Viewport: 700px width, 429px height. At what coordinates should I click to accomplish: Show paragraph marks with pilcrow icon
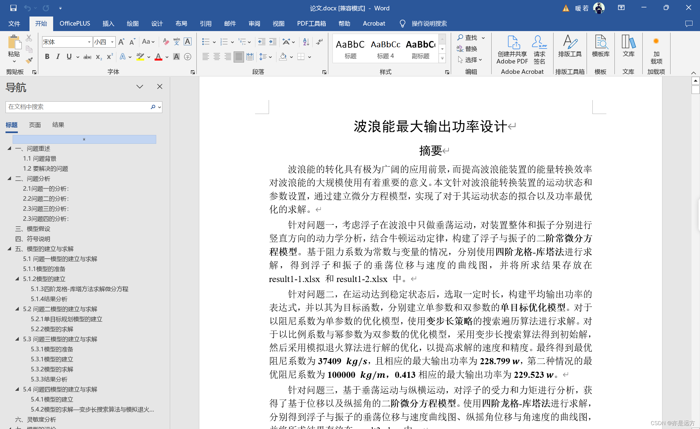click(x=320, y=41)
